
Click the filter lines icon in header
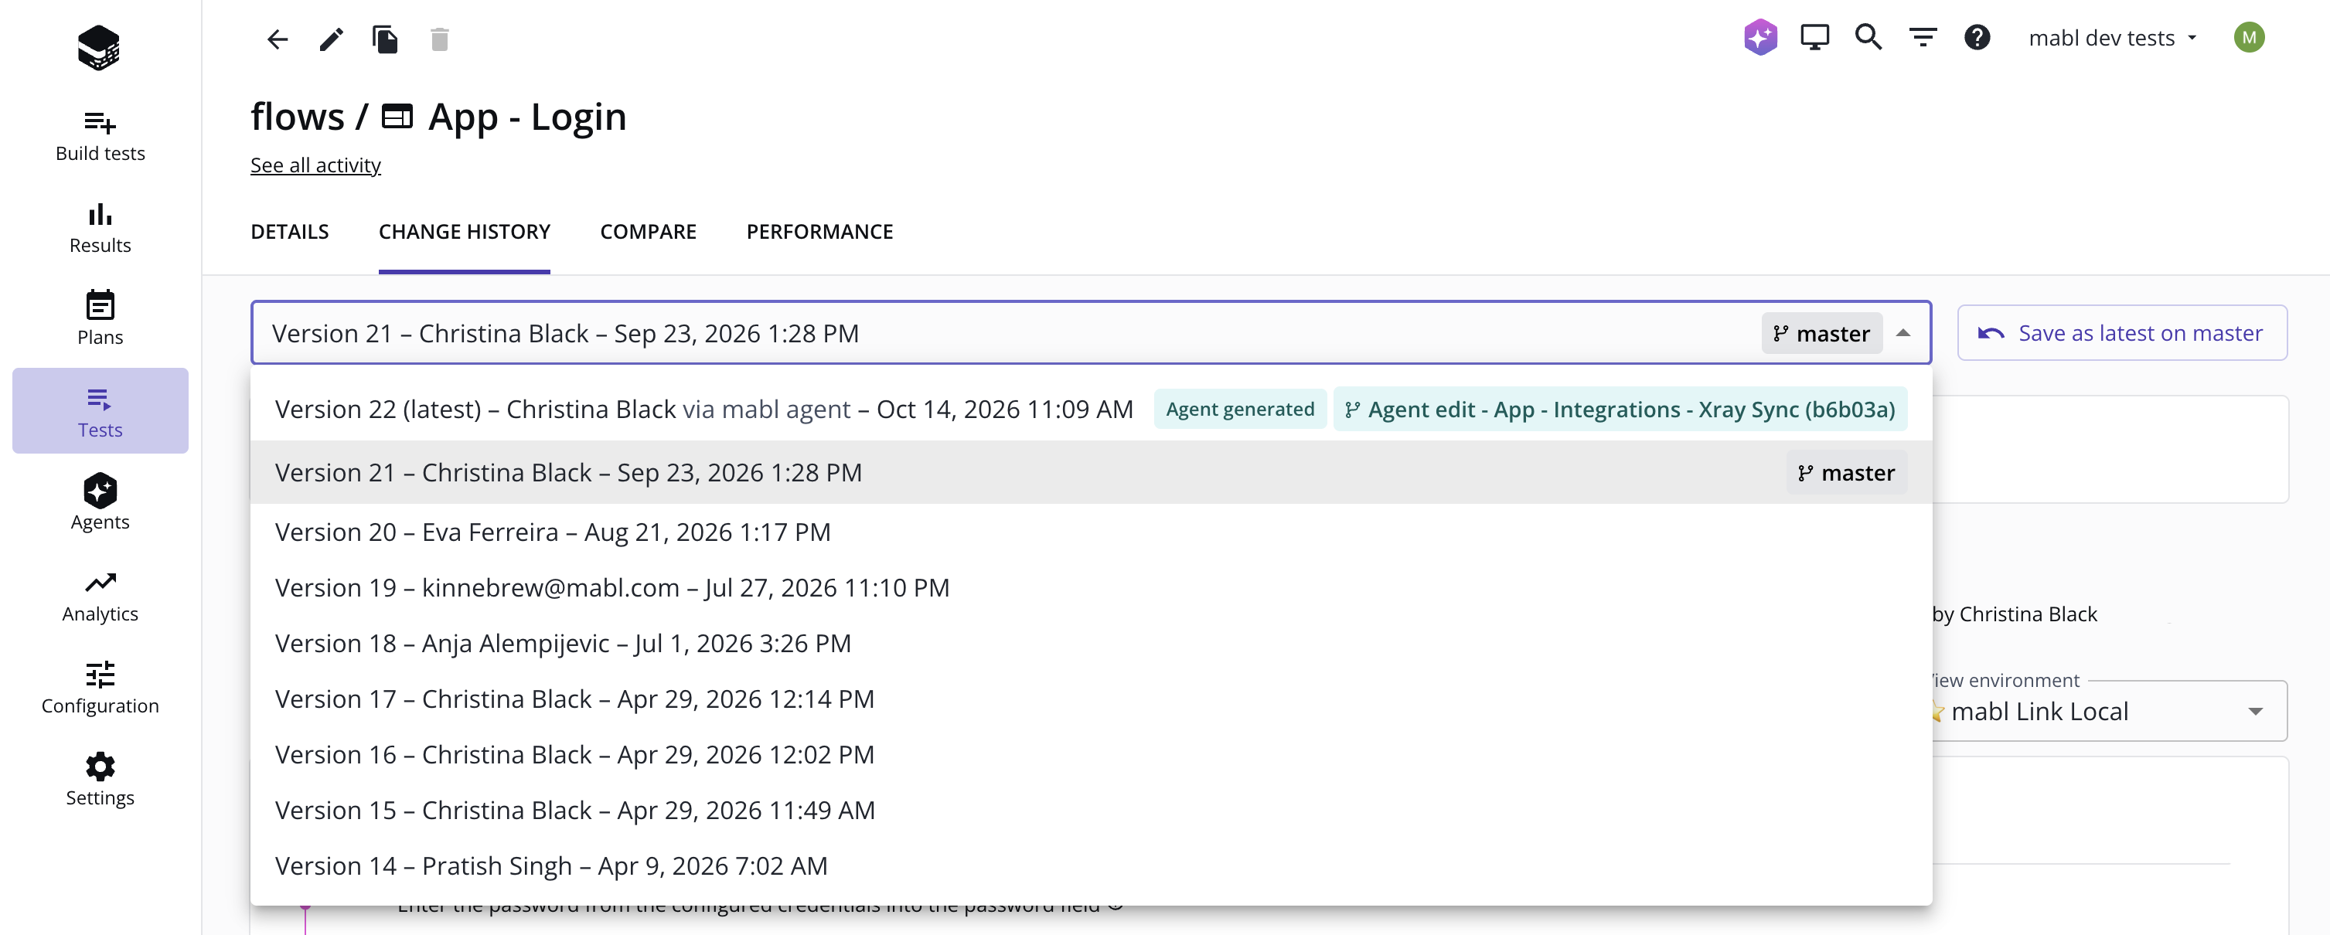1923,37
